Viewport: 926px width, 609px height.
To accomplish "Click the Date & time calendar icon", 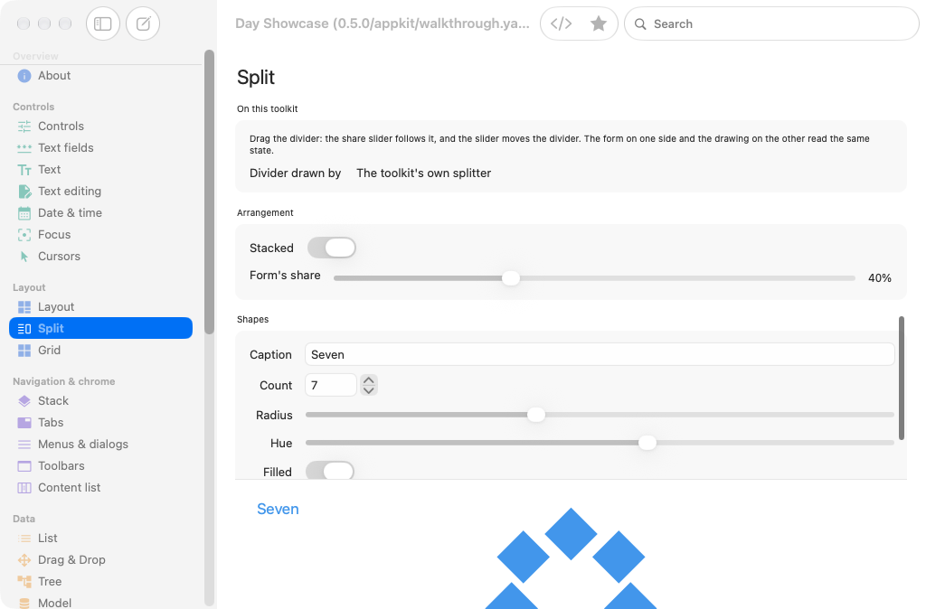I will [x=24, y=213].
